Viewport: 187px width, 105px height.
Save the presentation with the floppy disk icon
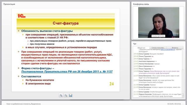[x=70, y=95]
